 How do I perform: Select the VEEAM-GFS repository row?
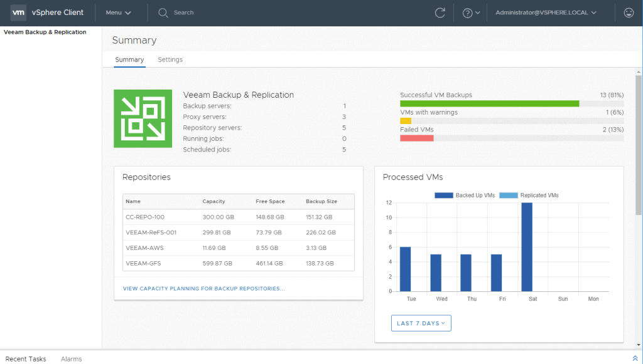(238, 263)
